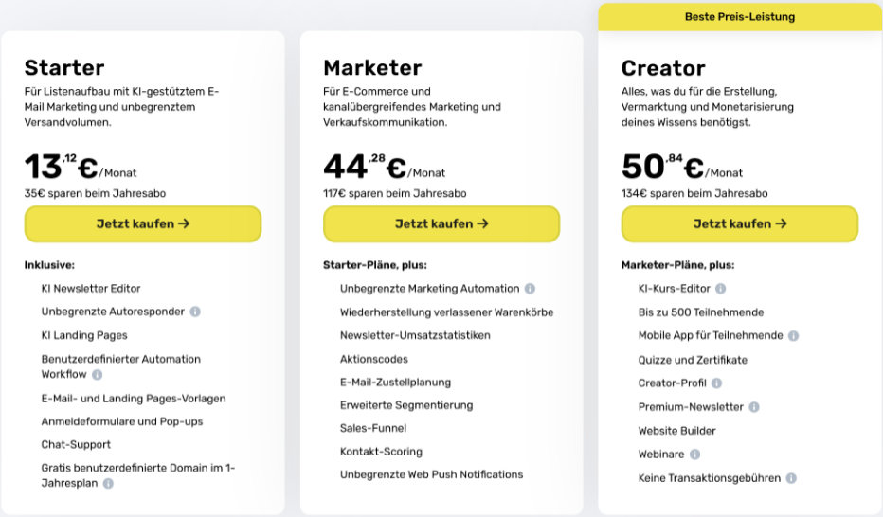Click info icon beside Unbegrenzte Autoresponder
This screenshot has width=883, height=517.
[x=195, y=312]
